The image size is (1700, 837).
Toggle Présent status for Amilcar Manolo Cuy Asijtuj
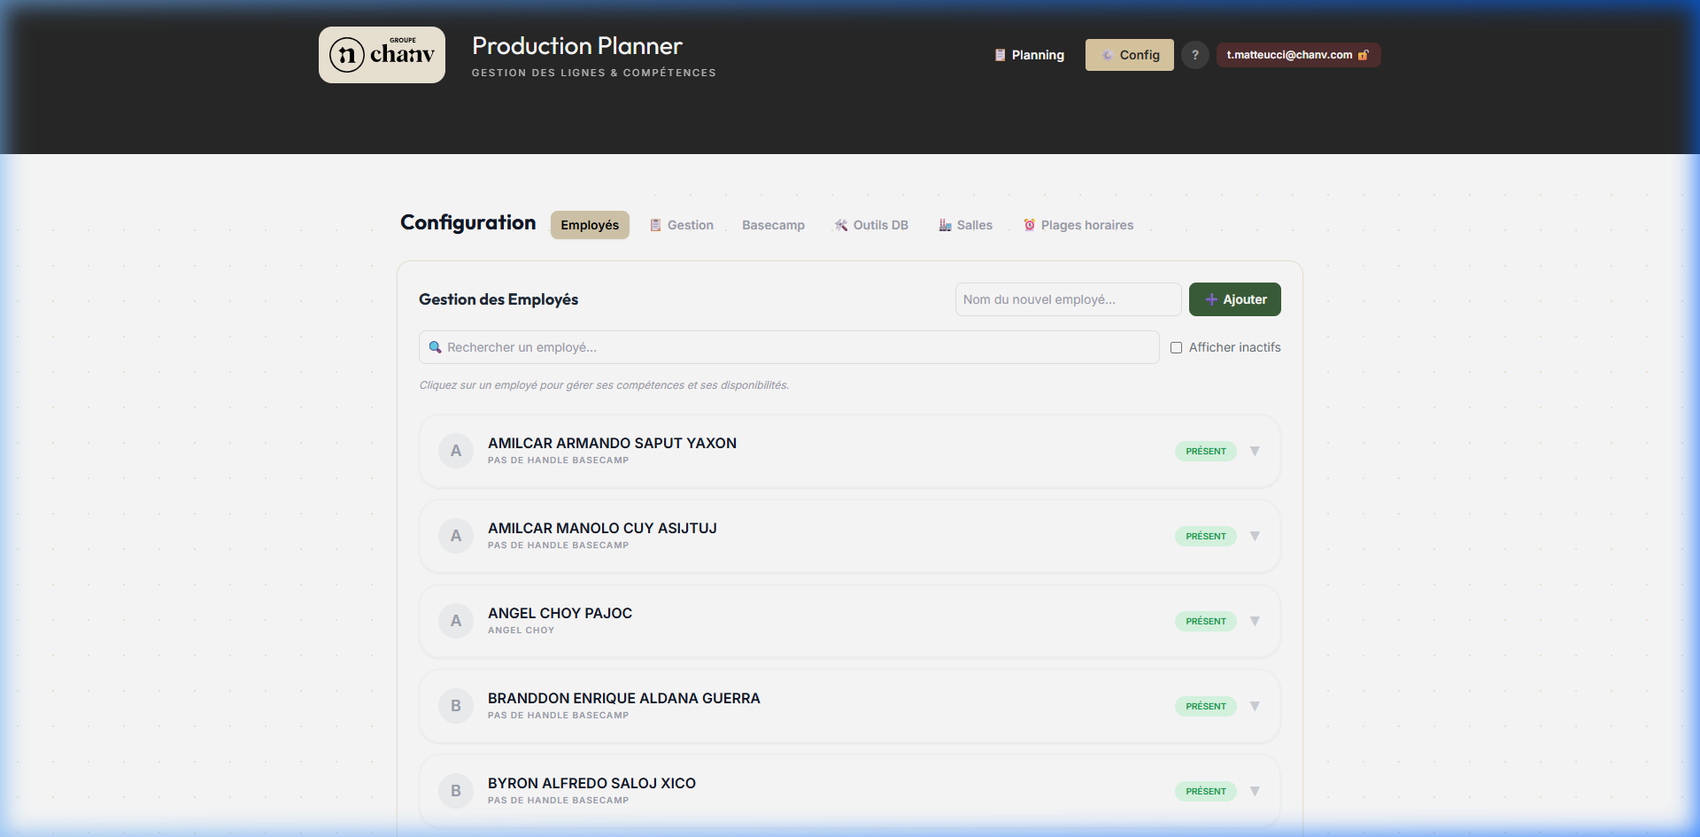1206,536
